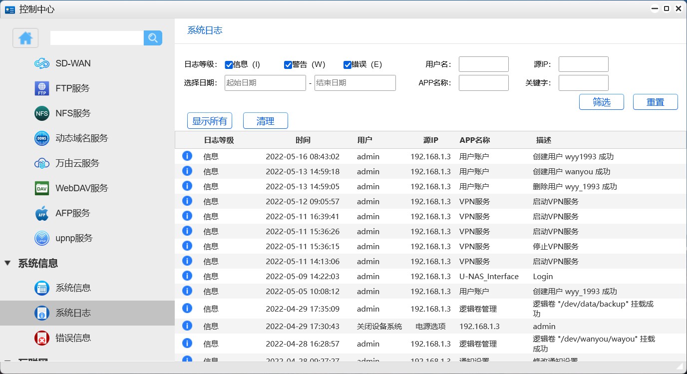Select the NFS服务 icon
Image resolution: width=687 pixels, height=374 pixels.
(42, 113)
